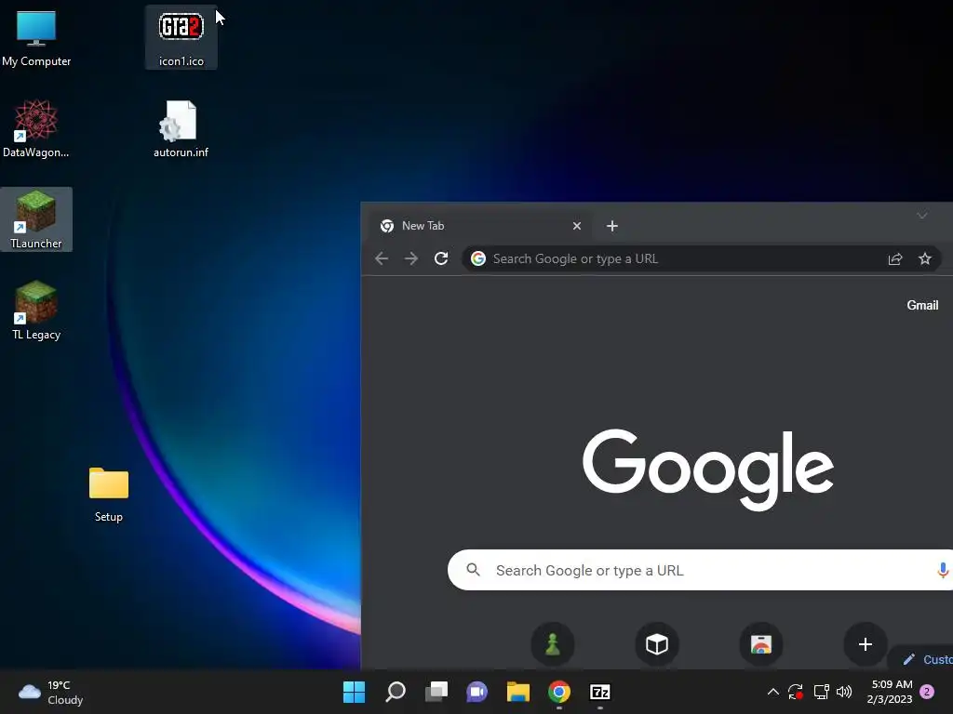
Task: Share this page icon in address bar
Action: 895,258
